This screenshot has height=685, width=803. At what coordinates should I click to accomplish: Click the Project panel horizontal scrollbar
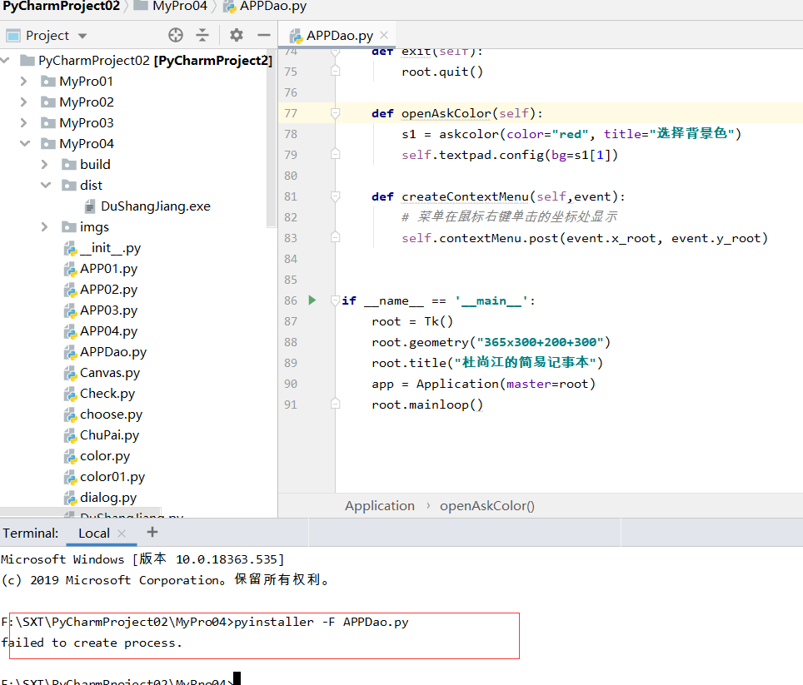tap(81, 512)
